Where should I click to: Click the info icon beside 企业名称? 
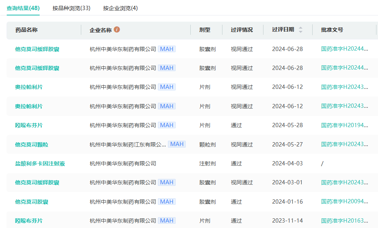pyautogui.click(x=117, y=29)
